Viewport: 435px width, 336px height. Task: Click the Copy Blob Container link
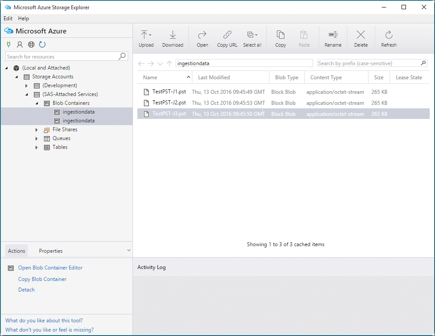42,279
